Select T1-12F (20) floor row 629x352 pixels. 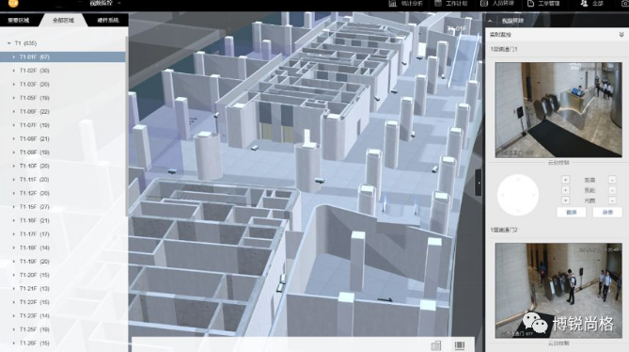coord(63,194)
